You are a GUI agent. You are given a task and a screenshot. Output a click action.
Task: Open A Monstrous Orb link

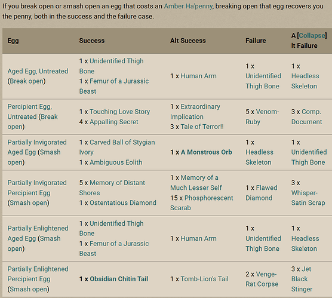click(206, 152)
